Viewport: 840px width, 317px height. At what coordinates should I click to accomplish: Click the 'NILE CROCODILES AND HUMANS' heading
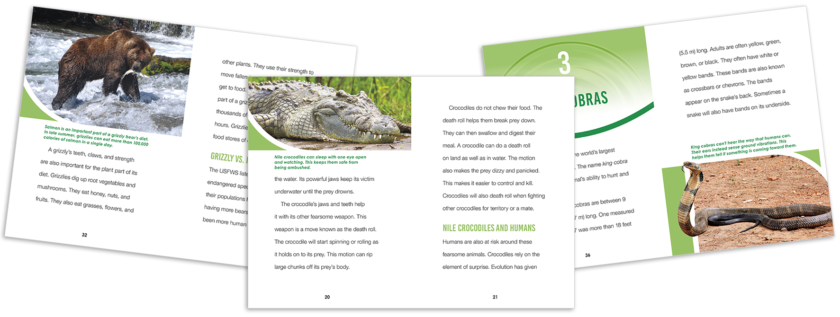pos(489,228)
